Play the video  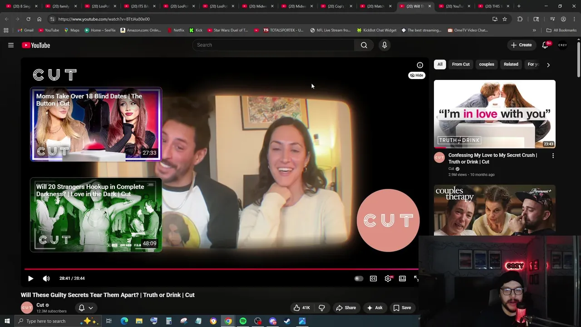point(30,278)
